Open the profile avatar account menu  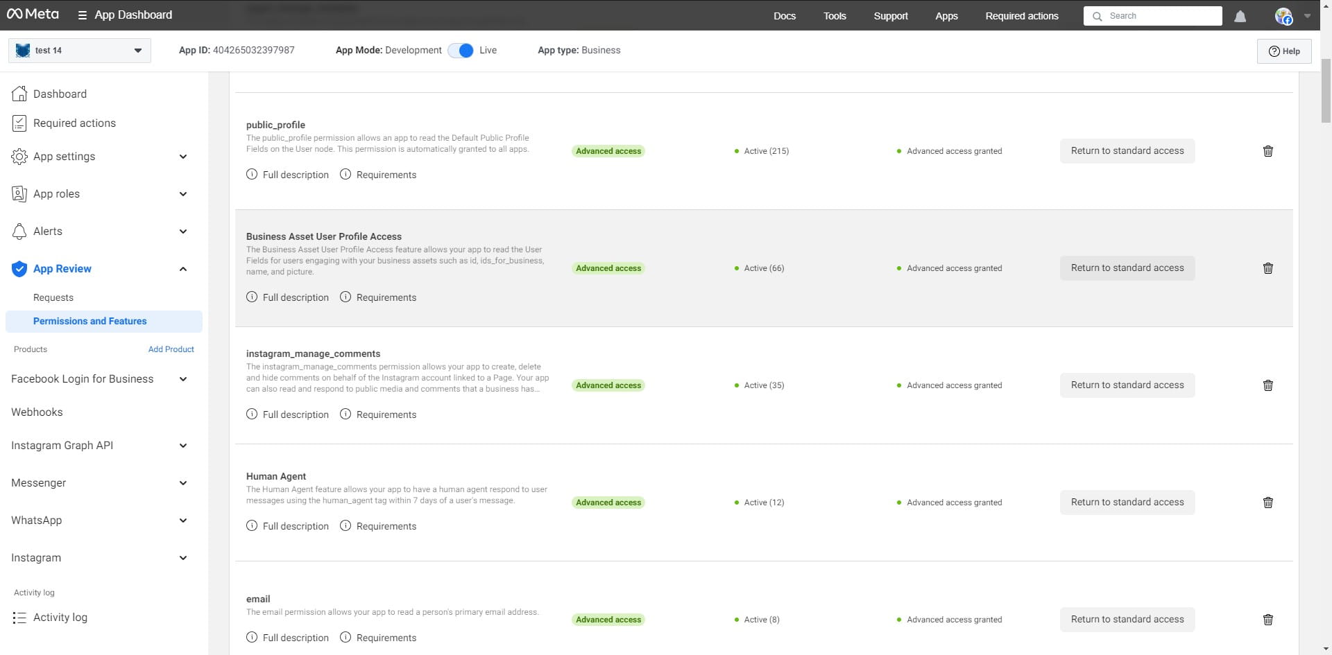1284,16
